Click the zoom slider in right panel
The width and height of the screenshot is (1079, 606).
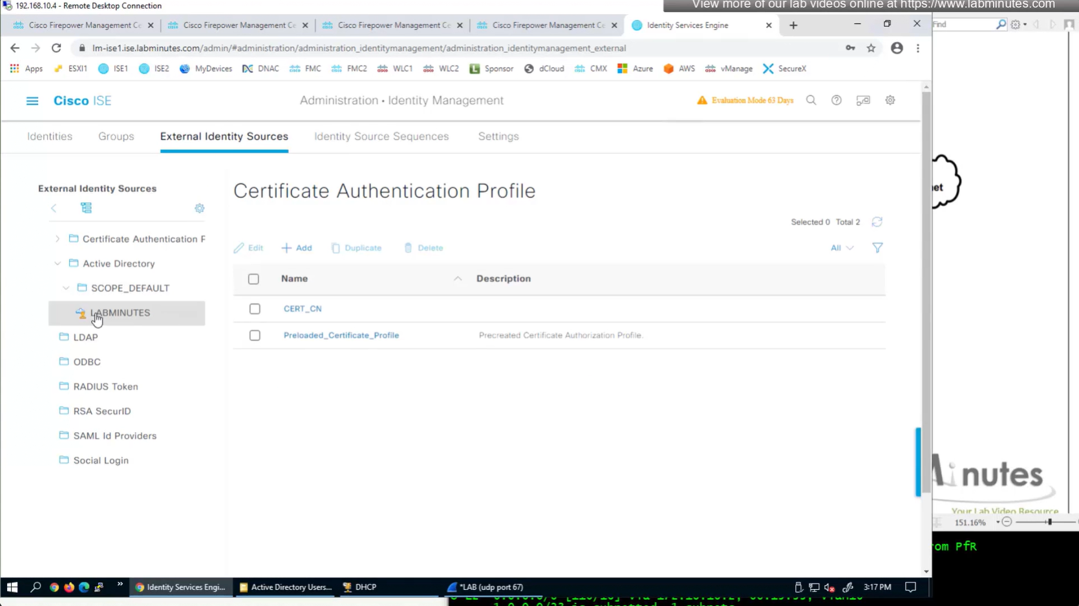coord(1049,522)
